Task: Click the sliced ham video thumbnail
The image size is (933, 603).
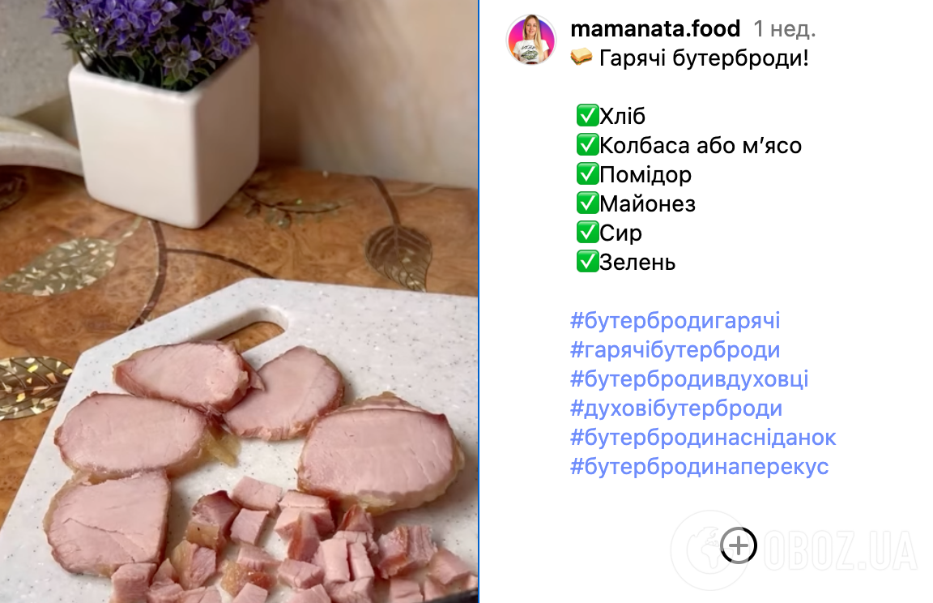Action: (x=239, y=301)
